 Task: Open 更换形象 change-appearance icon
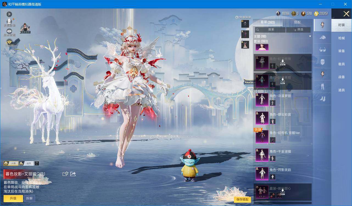9,22
